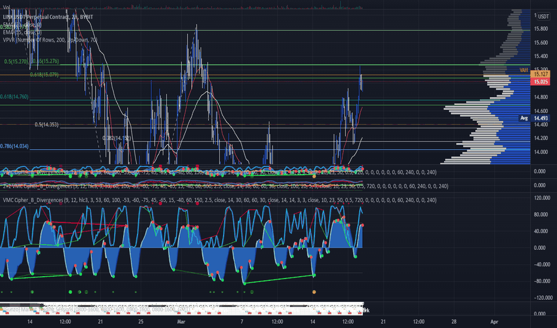Image resolution: width=557 pixels, height=328 pixels.
Task: Click the 15.800 price scale value
Action: click(x=541, y=29)
